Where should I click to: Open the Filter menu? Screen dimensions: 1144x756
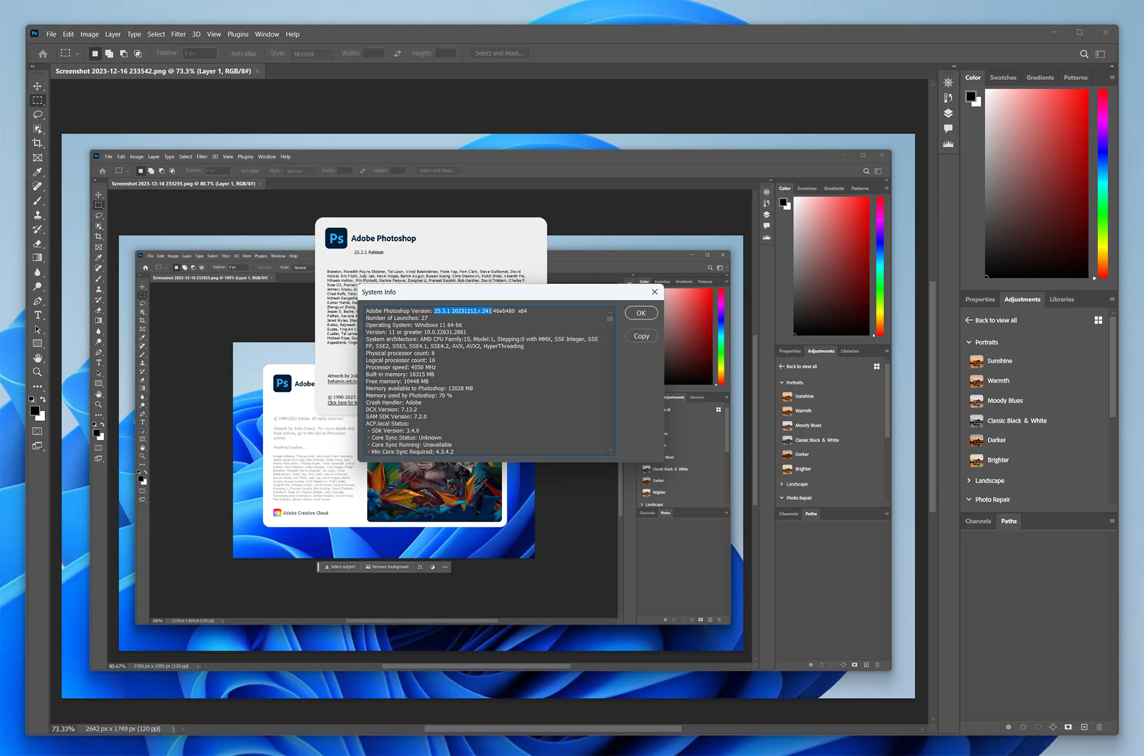[x=178, y=34]
